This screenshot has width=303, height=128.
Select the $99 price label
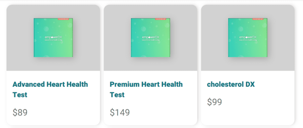[x=214, y=102]
